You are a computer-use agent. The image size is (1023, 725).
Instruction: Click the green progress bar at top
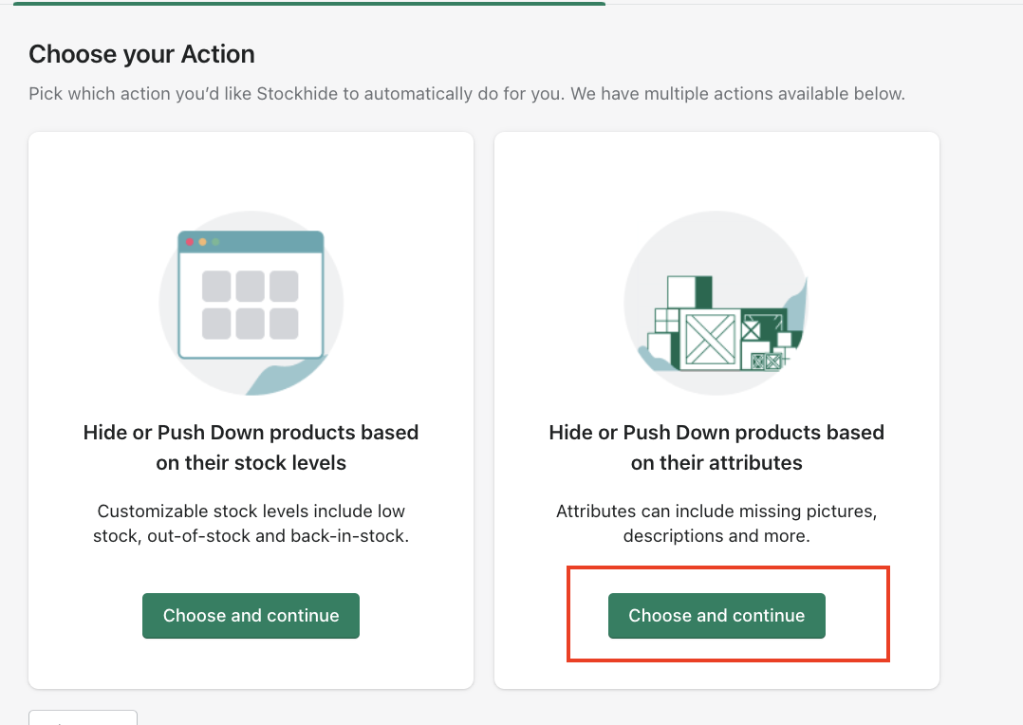(308, 3)
